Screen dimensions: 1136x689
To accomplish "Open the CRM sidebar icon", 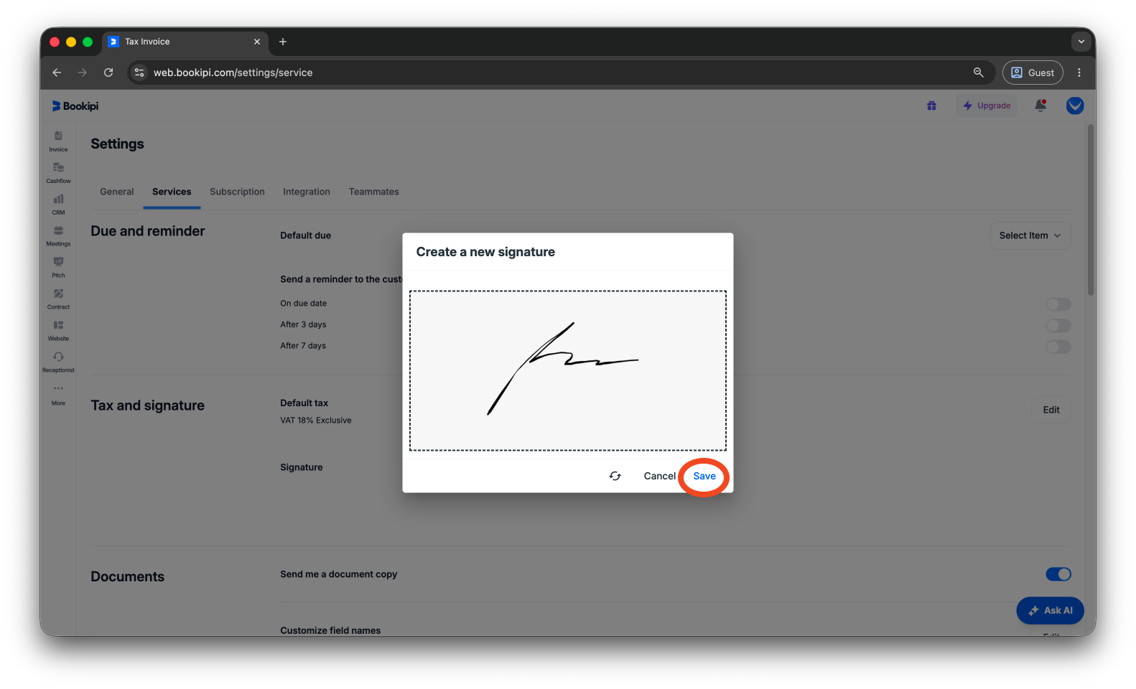I will coord(58,204).
